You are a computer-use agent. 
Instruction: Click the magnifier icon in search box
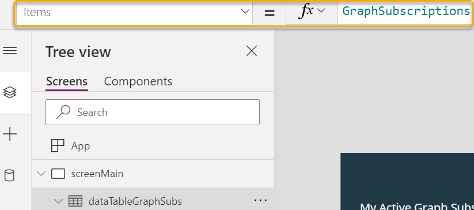[63, 112]
